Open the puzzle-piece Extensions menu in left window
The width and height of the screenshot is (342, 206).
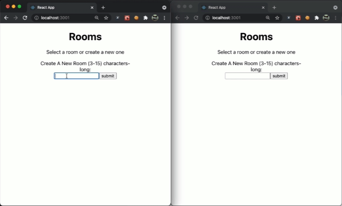click(x=146, y=18)
